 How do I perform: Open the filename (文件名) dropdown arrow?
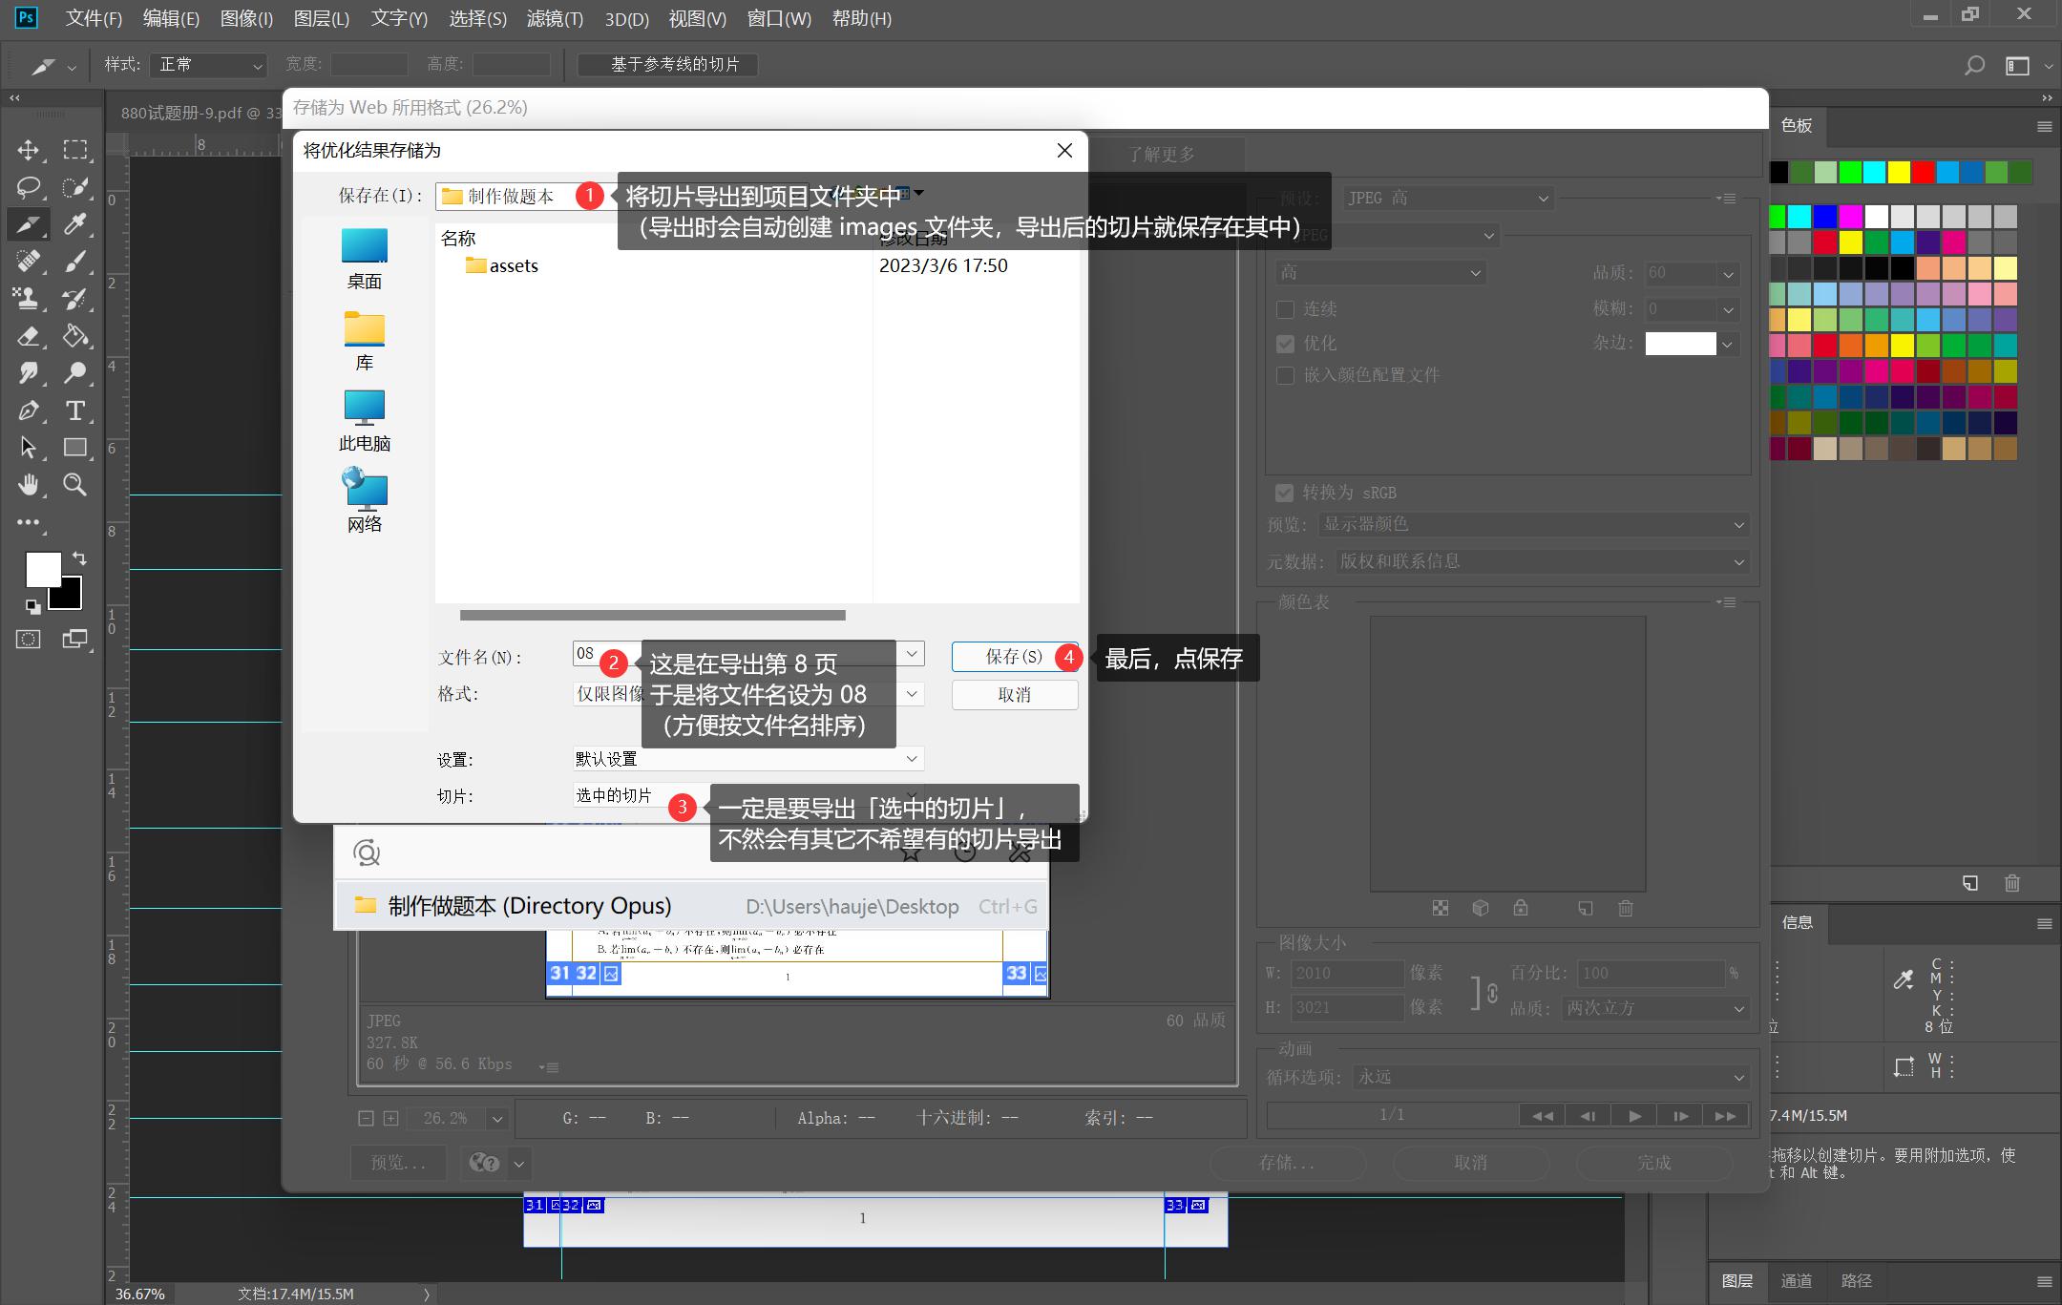(912, 654)
